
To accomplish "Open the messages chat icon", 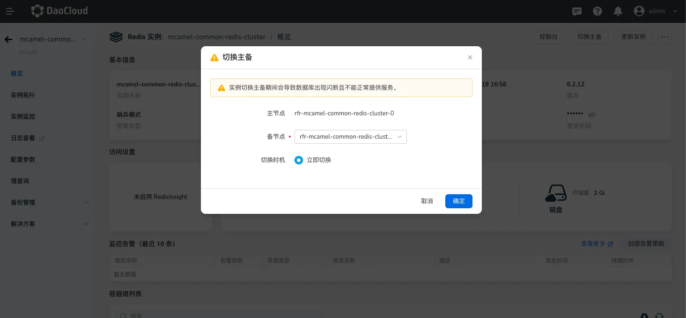I will click(x=577, y=11).
